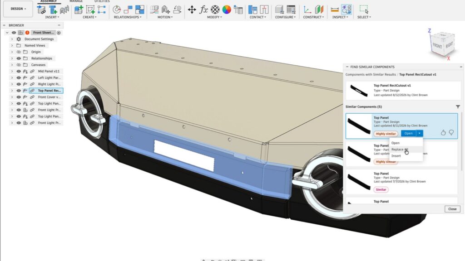
Task: Switch to the ASSEMBLY tab
Action: 49,1
